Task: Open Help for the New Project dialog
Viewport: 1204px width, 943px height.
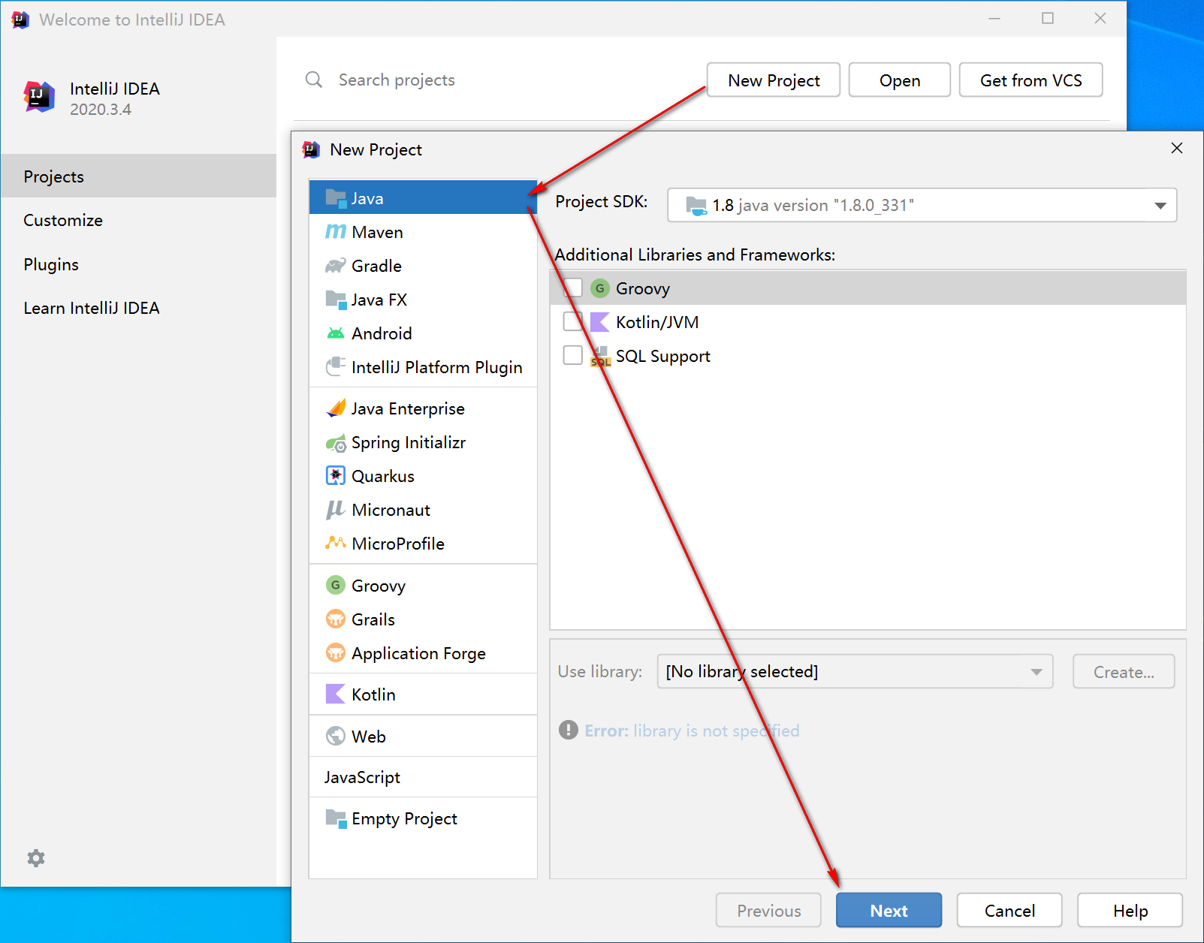Action: pyautogui.click(x=1130, y=911)
